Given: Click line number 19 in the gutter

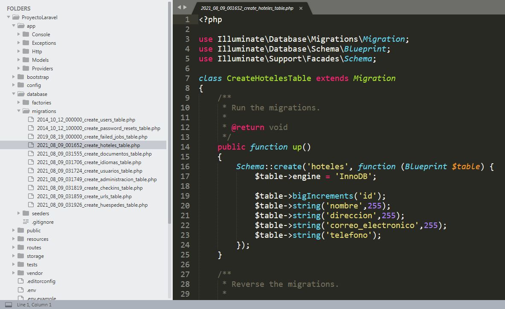Looking at the screenshot, I should [185, 196].
